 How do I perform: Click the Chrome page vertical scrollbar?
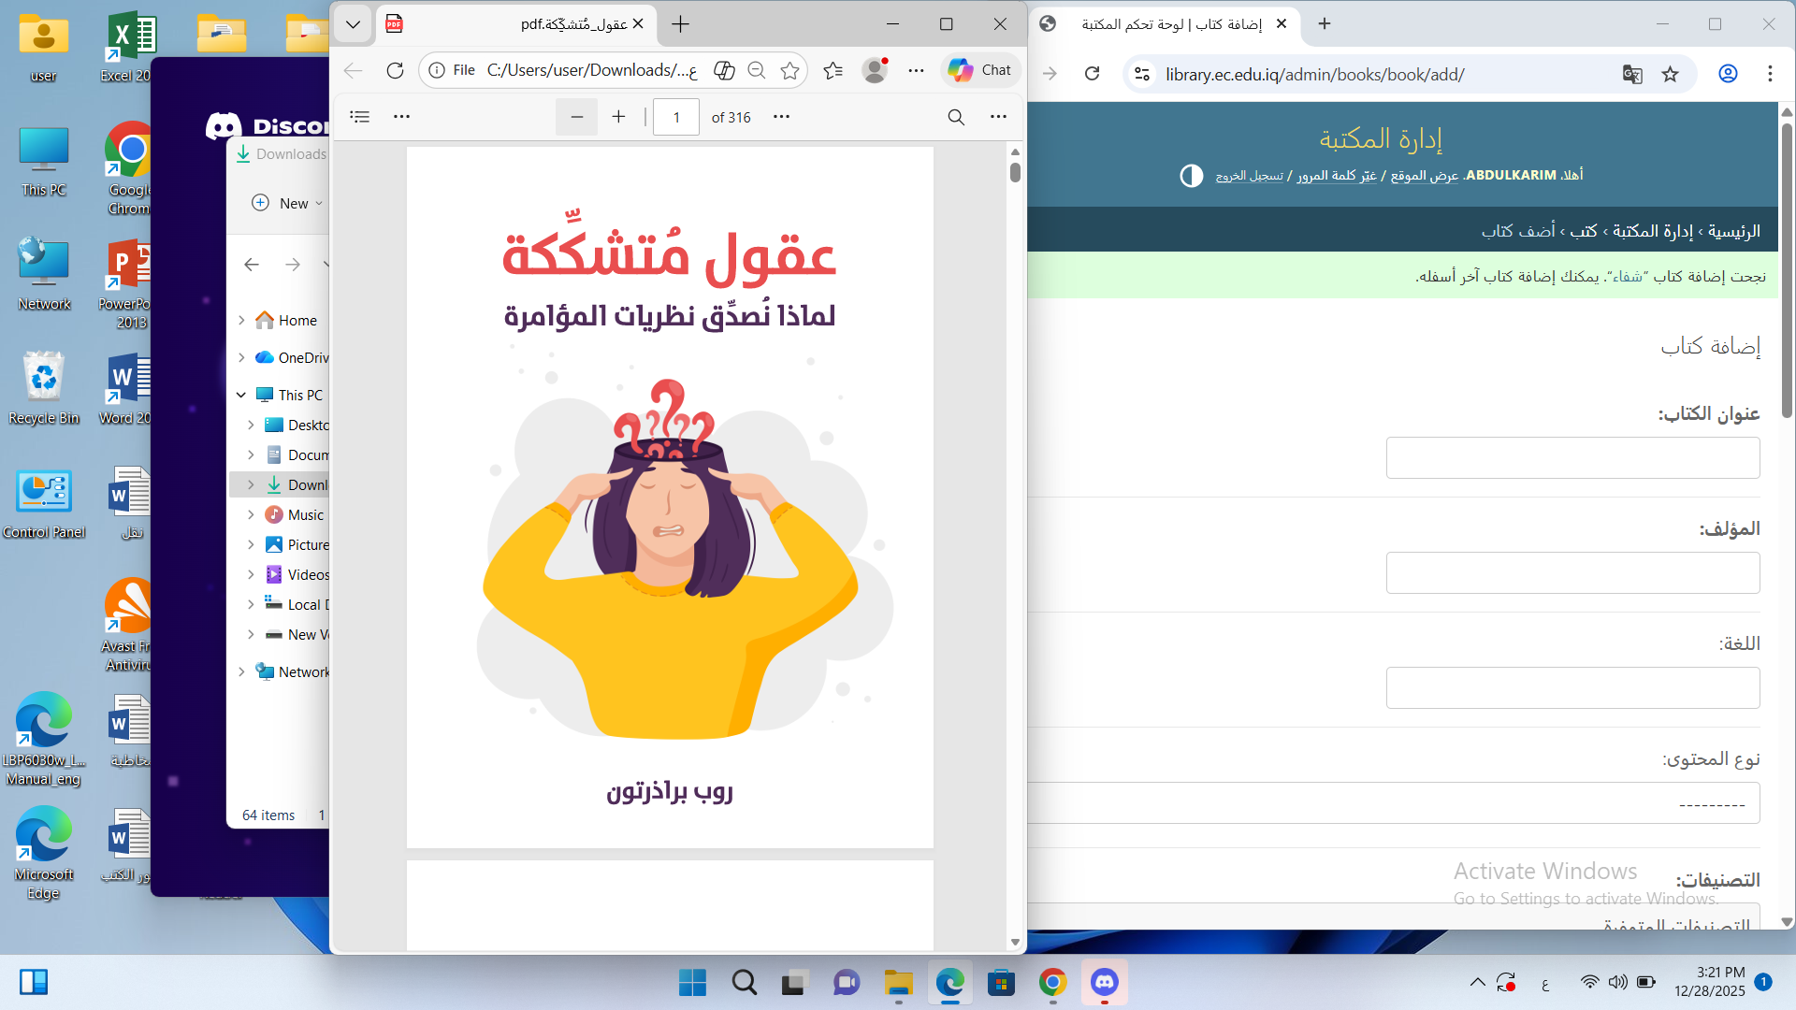point(1786,271)
